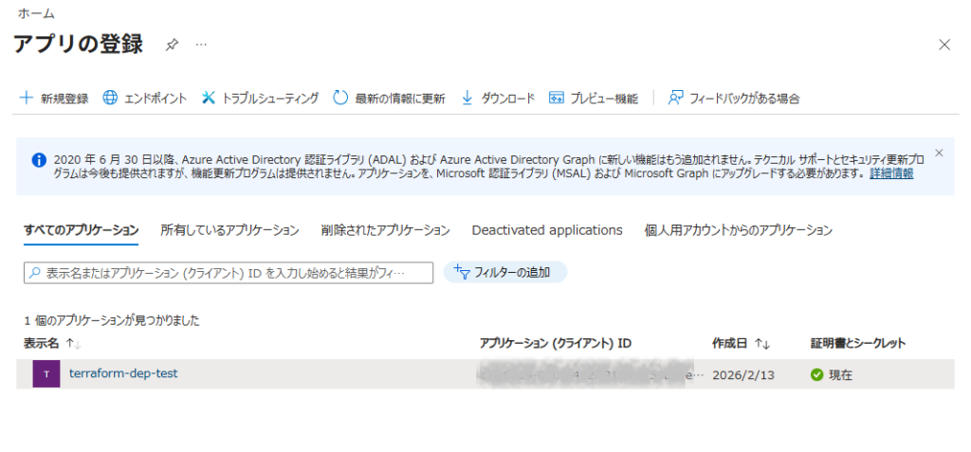Open Endpoints via the globe icon
This screenshot has width=971, height=452.
[110, 98]
